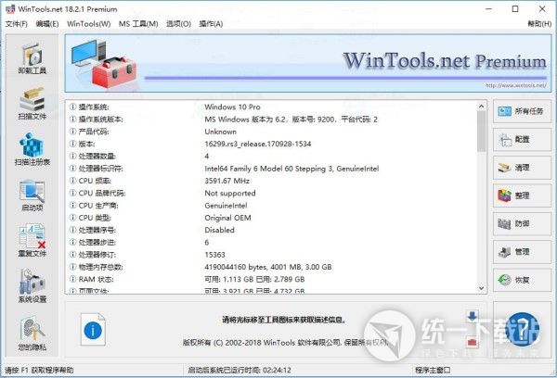Click the info icon beside 操作系统
Image resolution: width=557 pixels, height=378 pixels.
pyautogui.click(x=72, y=107)
